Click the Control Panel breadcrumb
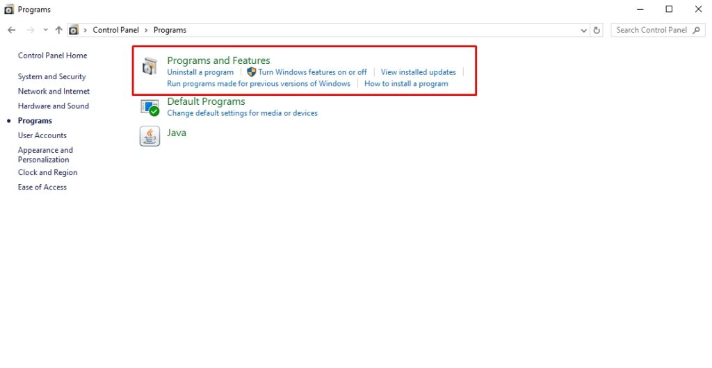This screenshot has height=368, width=712. tap(116, 30)
